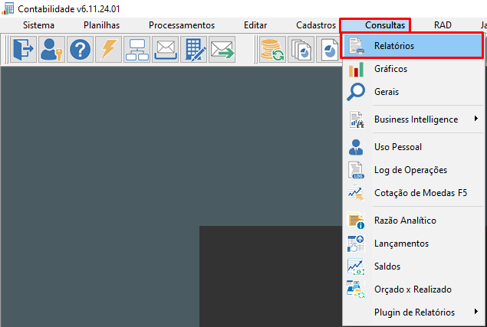The height and width of the screenshot is (327, 487).
Task: Click the Cotação de Moedas chart icon
Action: click(x=356, y=193)
